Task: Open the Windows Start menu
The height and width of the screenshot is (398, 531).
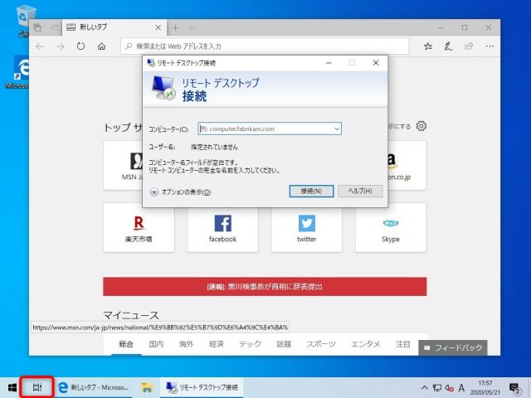Action: [x=12, y=387]
